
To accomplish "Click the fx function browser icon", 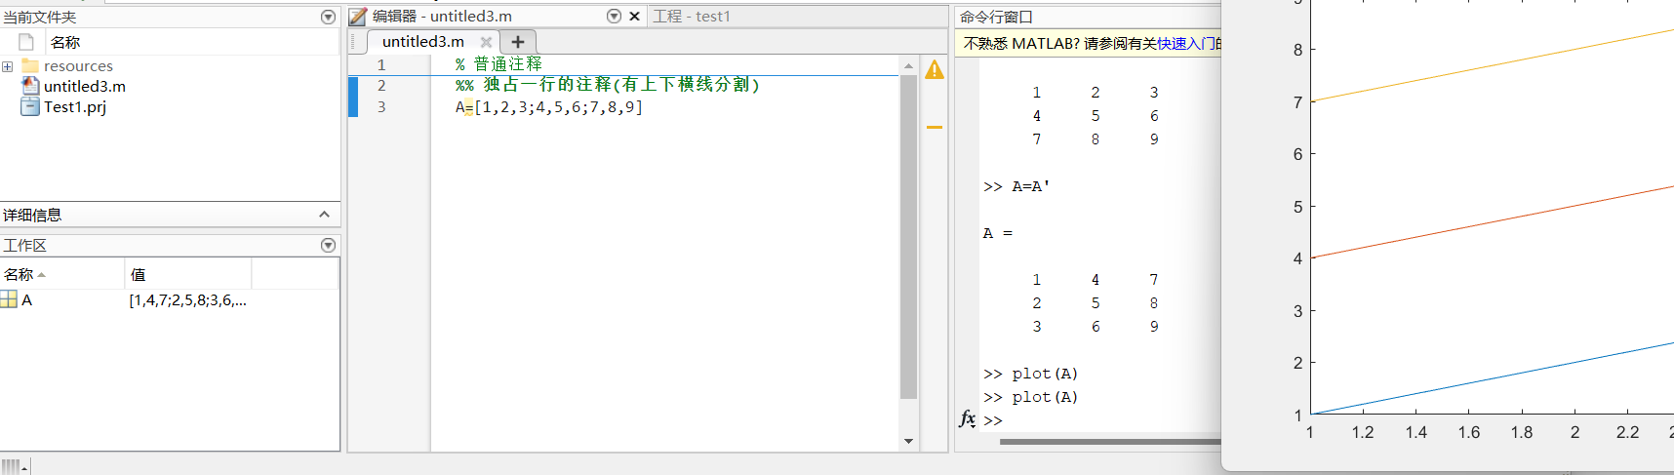I will pos(967,418).
